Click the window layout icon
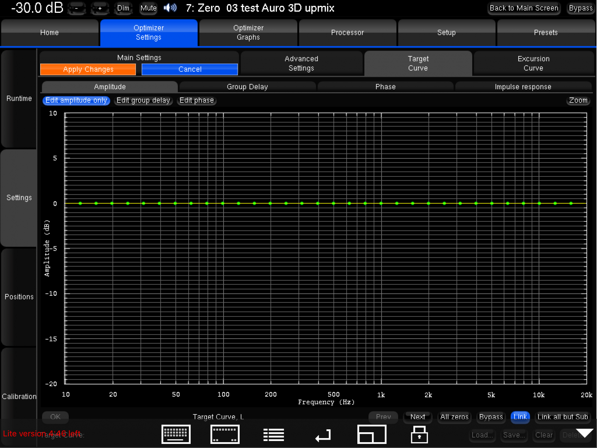The height and width of the screenshot is (448, 597). tap(371, 434)
